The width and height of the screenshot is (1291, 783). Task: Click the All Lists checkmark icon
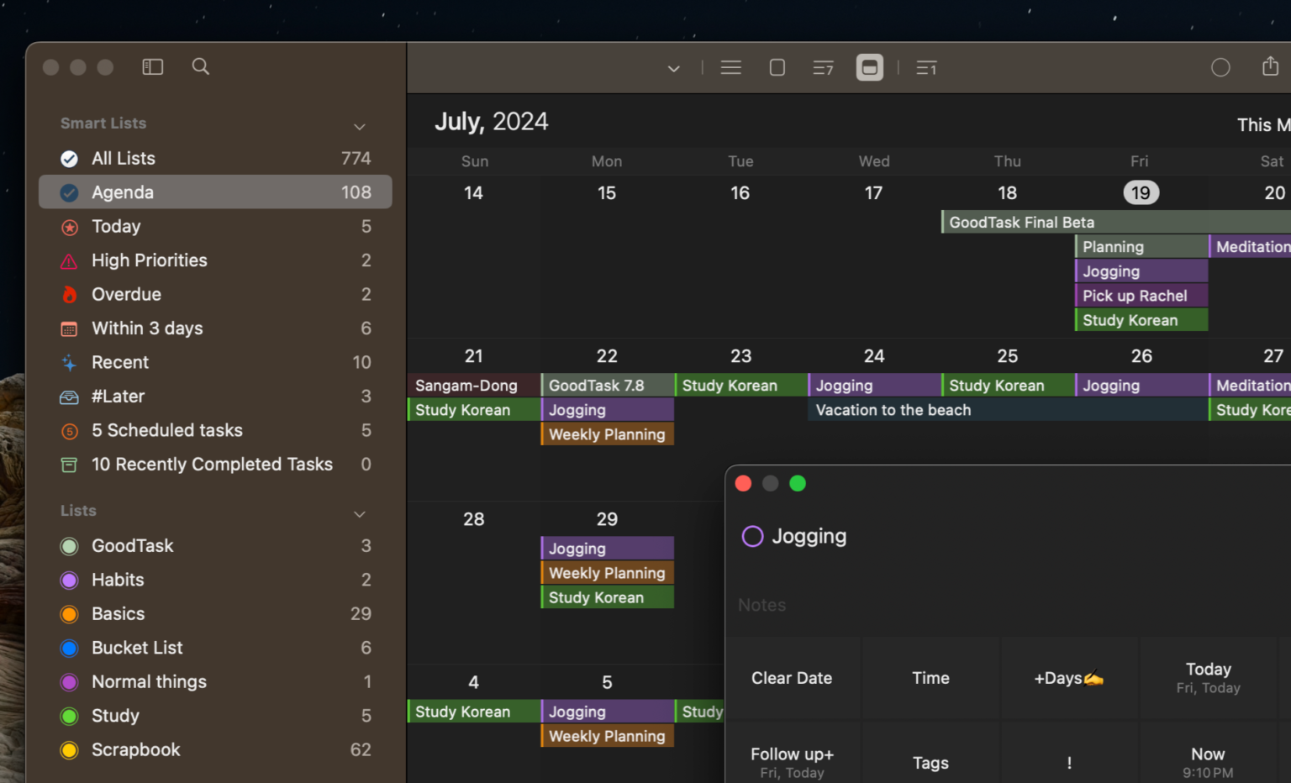pos(68,158)
